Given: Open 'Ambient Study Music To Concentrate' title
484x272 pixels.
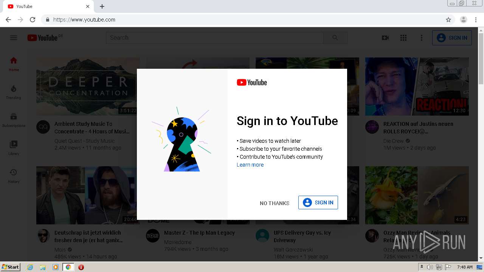Looking at the screenshot, I should [92, 128].
